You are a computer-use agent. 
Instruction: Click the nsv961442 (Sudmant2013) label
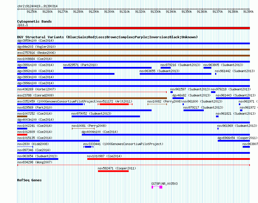pos(235,71)
